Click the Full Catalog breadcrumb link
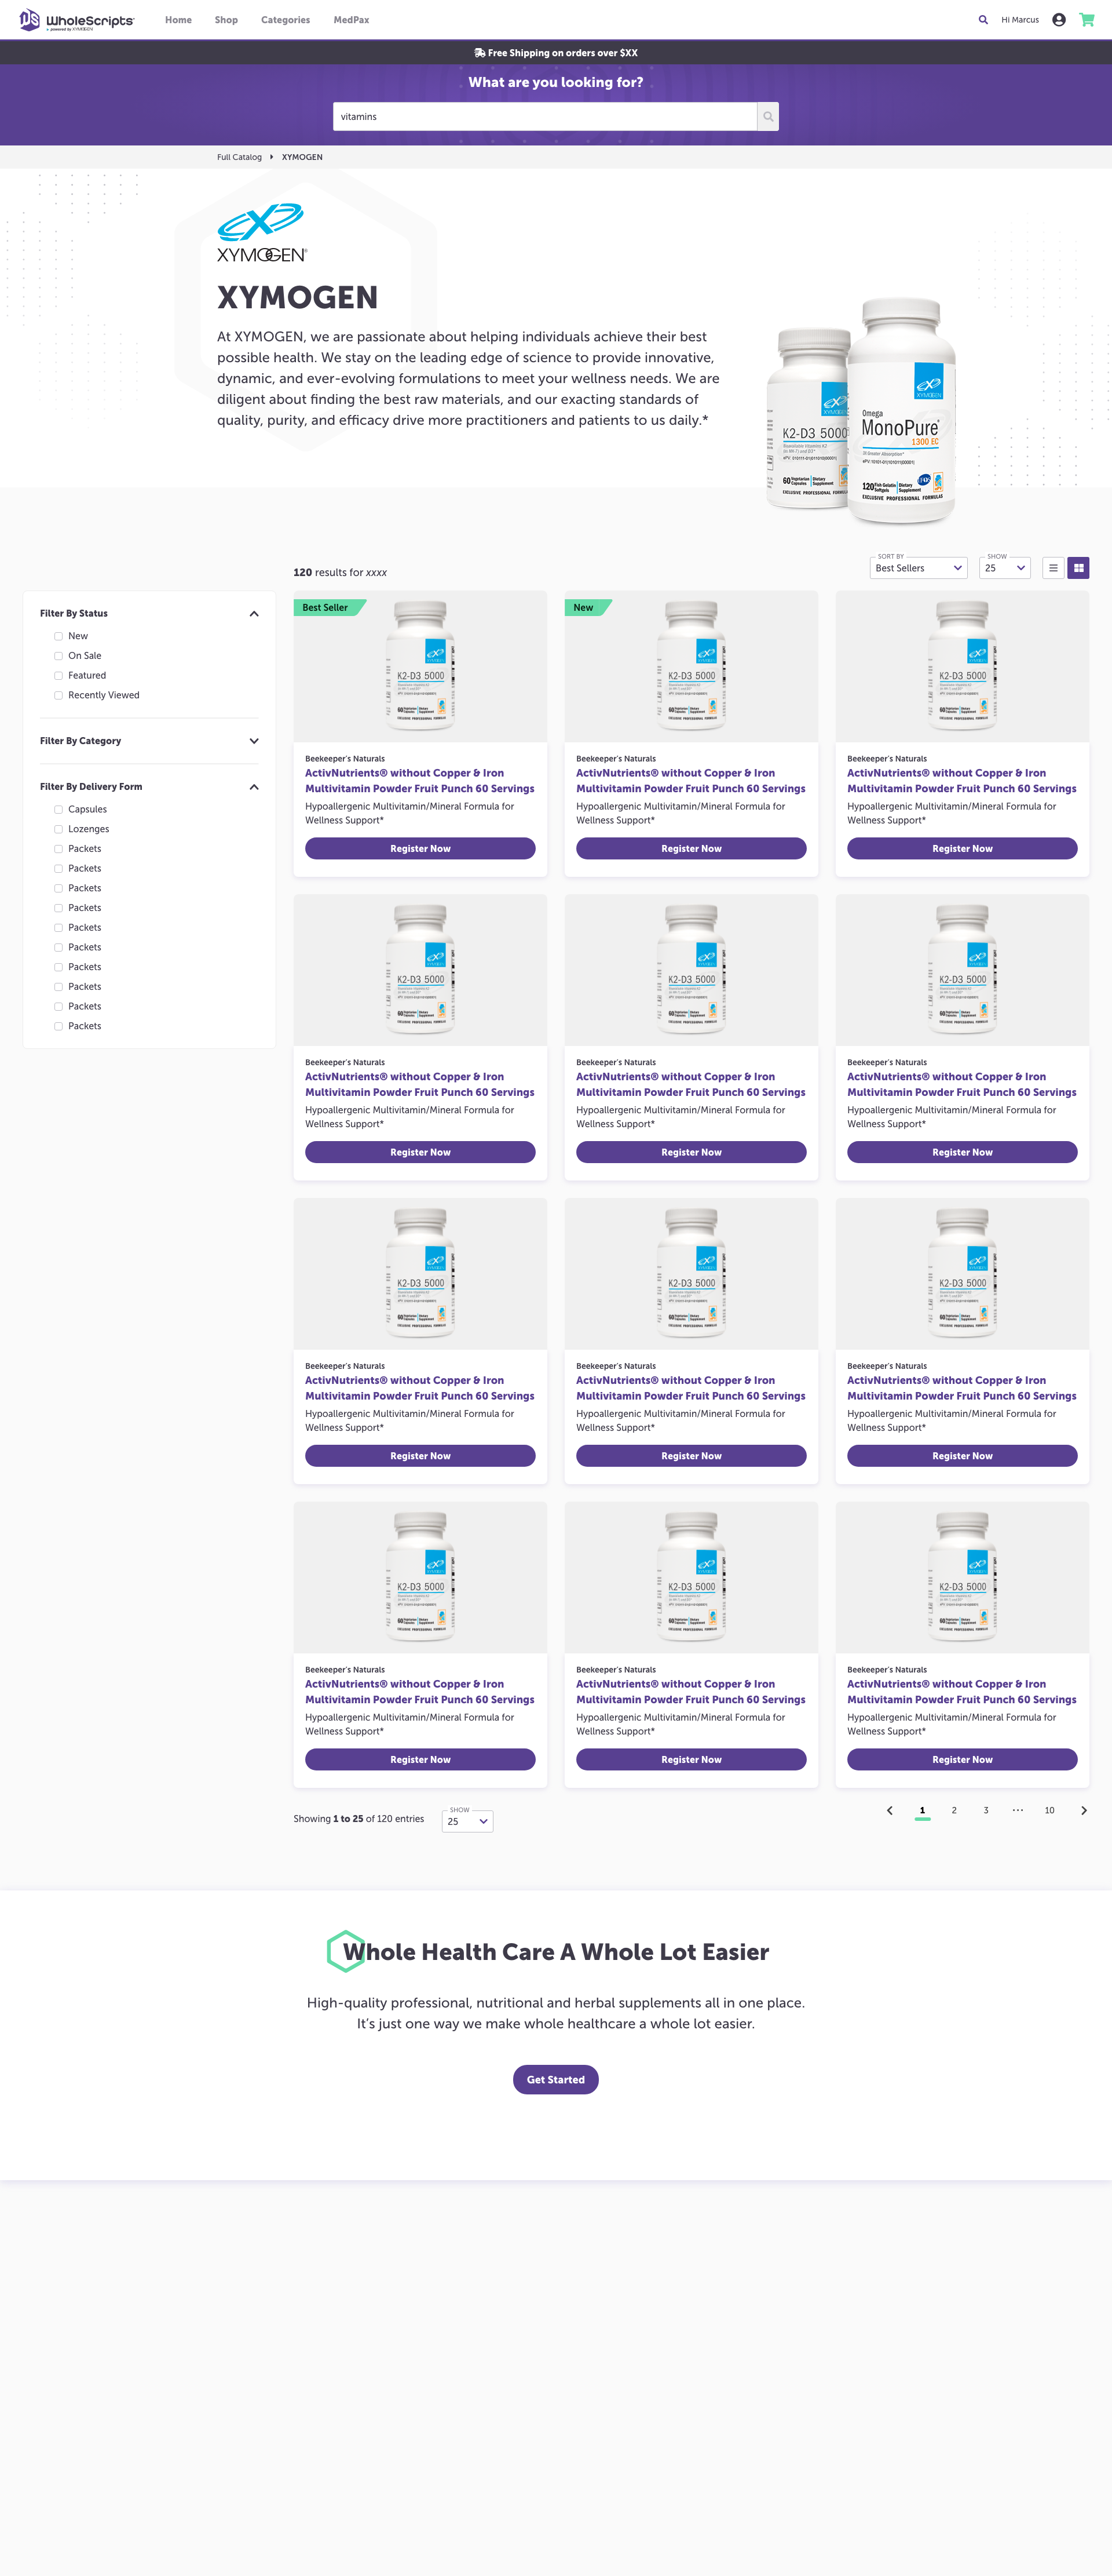 click(x=240, y=157)
